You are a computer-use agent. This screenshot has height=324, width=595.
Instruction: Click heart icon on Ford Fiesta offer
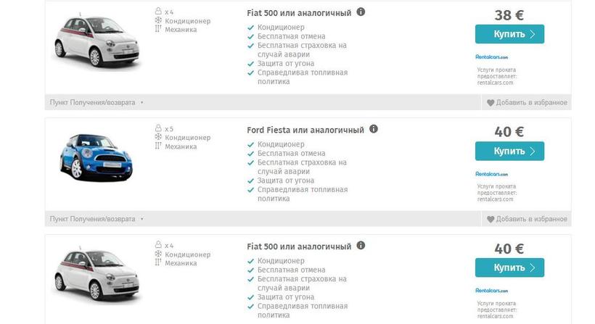pos(491,220)
